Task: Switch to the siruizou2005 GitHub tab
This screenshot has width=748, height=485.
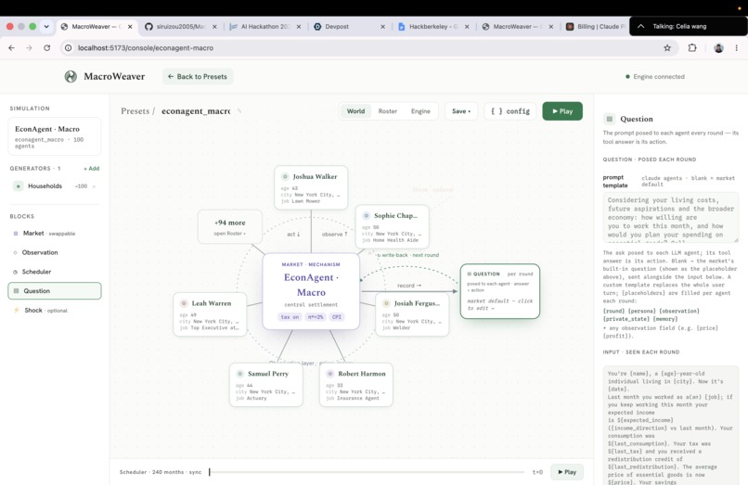Action: pyautogui.click(x=181, y=27)
